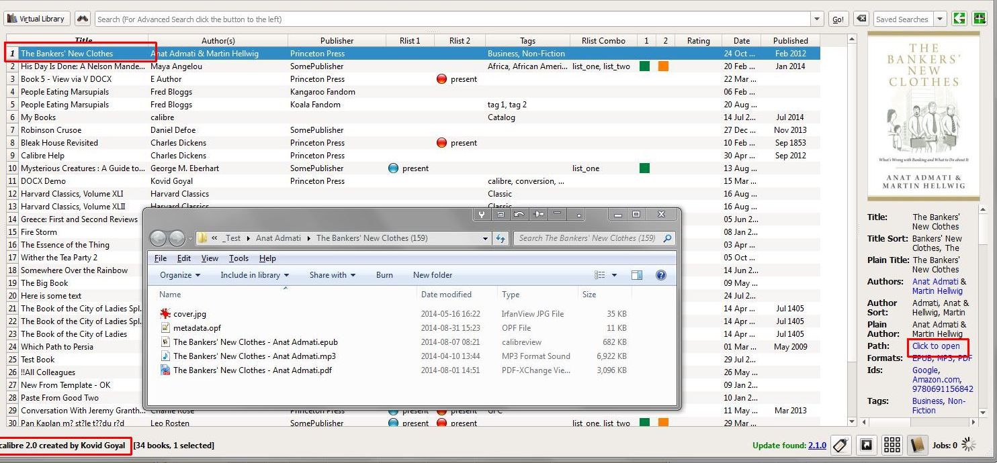Open the Explorer Tools menu
997x463 pixels.
pyautogui.click(x=239, y=258)
